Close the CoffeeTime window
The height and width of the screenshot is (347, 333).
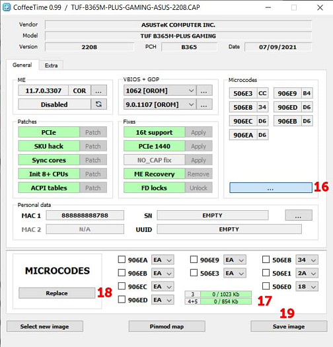(x=320, y=7)
